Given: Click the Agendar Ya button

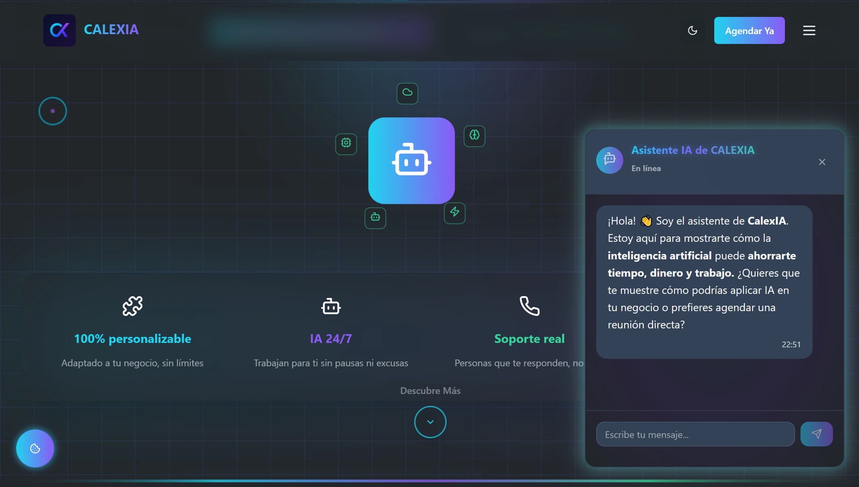Looking at the screenshot, I should 749,30.
